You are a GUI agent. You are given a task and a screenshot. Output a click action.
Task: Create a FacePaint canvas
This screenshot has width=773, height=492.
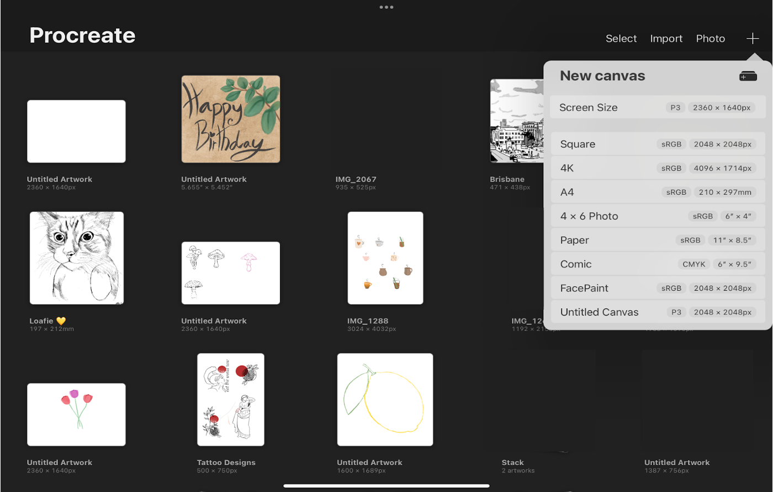[x=657, y=288]
